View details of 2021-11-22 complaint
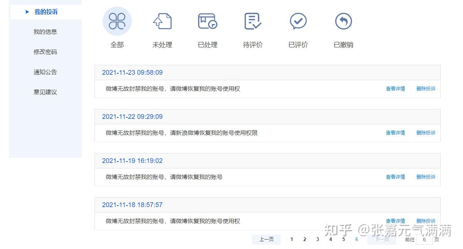 (395, 133)
